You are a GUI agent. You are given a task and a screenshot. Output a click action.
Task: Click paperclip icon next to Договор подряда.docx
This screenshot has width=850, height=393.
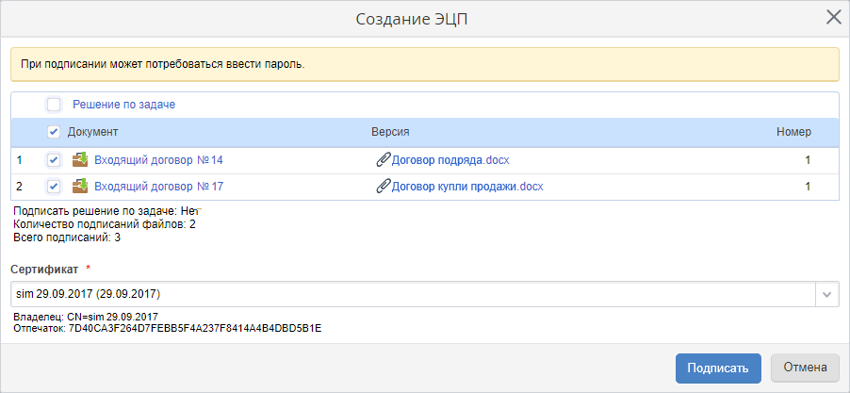(383, 160)
